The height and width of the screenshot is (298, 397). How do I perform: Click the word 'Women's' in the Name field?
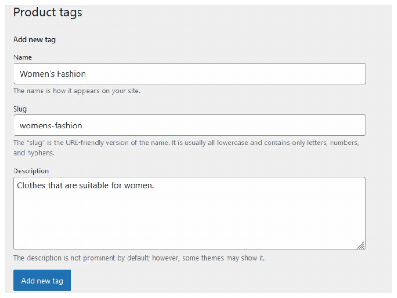(x=35, y=74)
